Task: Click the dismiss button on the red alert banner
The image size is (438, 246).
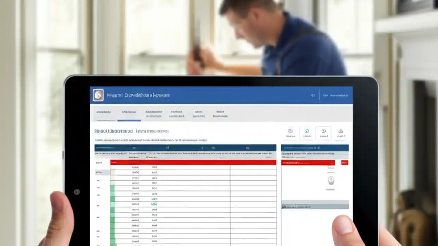Action: 345,162
